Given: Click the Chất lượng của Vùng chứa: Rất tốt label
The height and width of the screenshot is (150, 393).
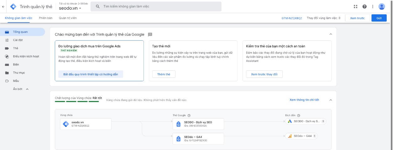Looking at the screenshot, I should click(78, 98).
